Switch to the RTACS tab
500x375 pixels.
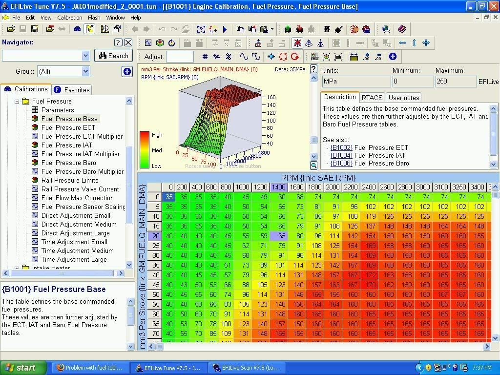pyautogui.click(x=372, y=98)
